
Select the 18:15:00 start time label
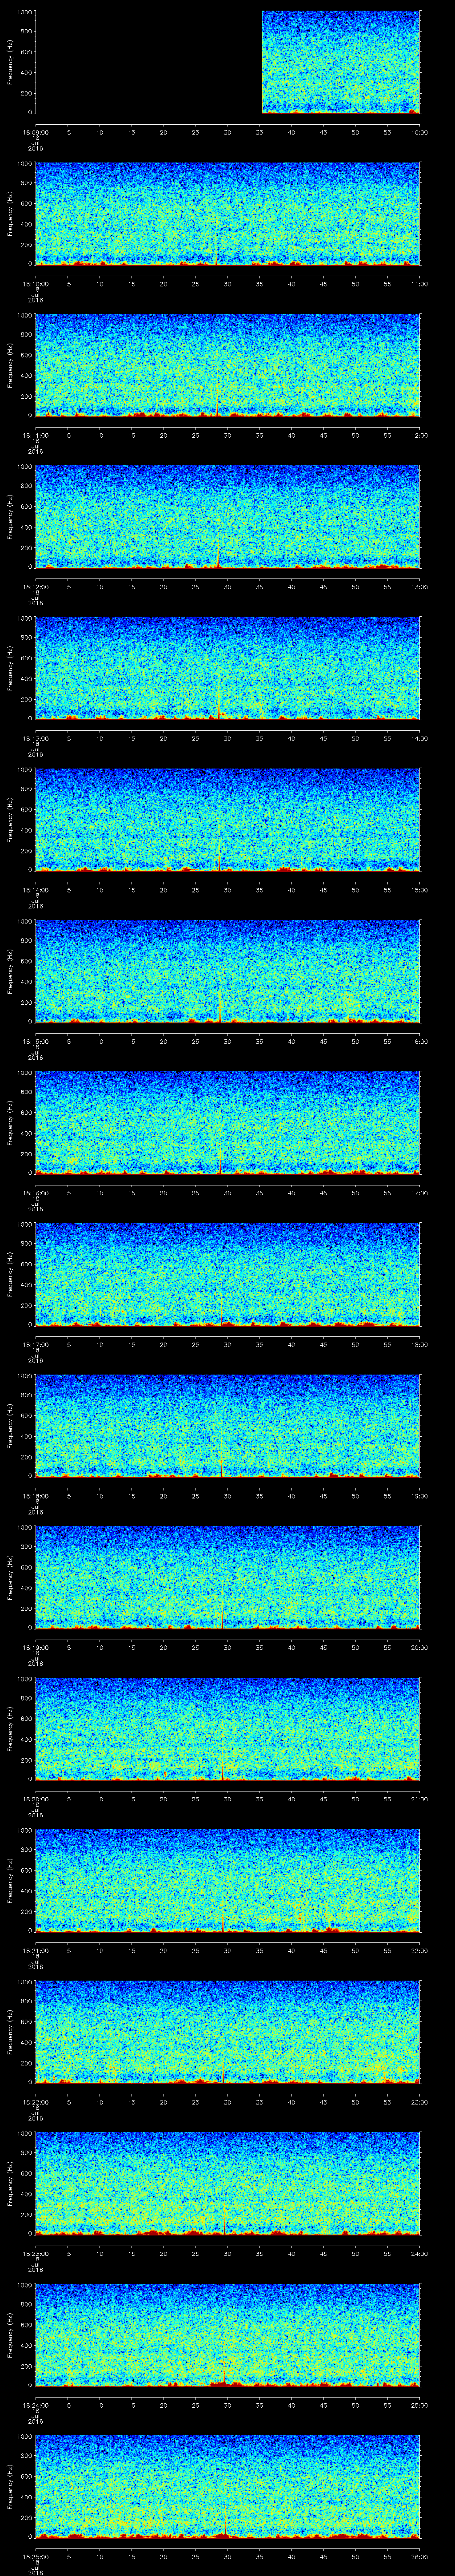[x=35, y=1041]
